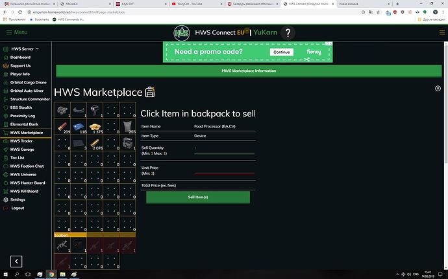
Task: Open HWS Commands bookmark
Action: tap(69, 19)
